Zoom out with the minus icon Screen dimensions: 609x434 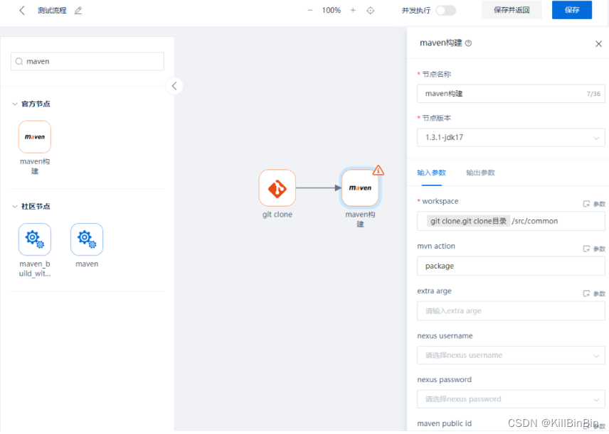point(310,11)
